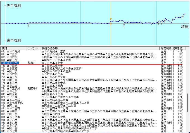
Task: Click the 敗着? comment on move 70
Action: tap(32, 63)
